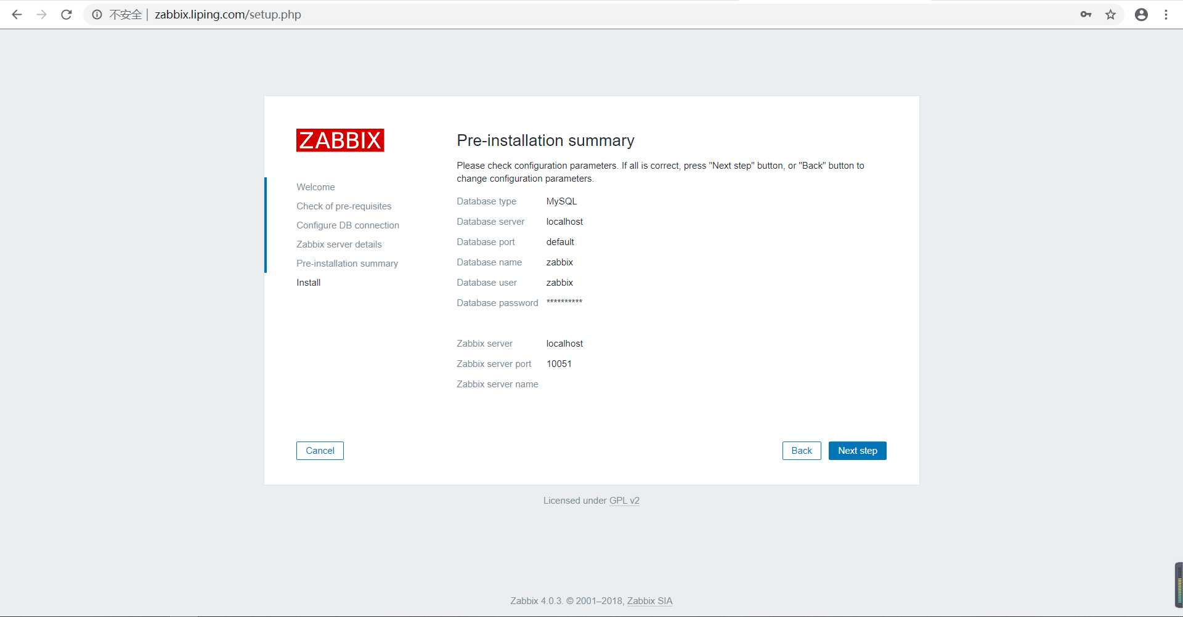Open saved passwords key icon
The width and height of the screenshot is (1183, 617).
point(1086,14)
